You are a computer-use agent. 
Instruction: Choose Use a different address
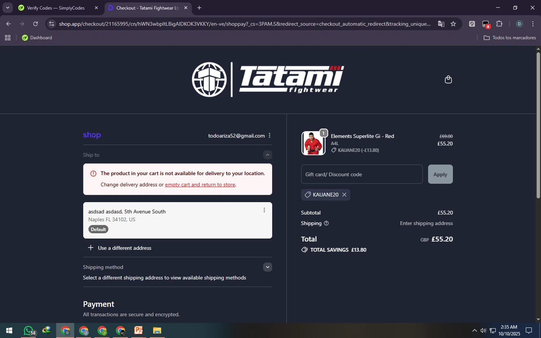coord(119,248)
